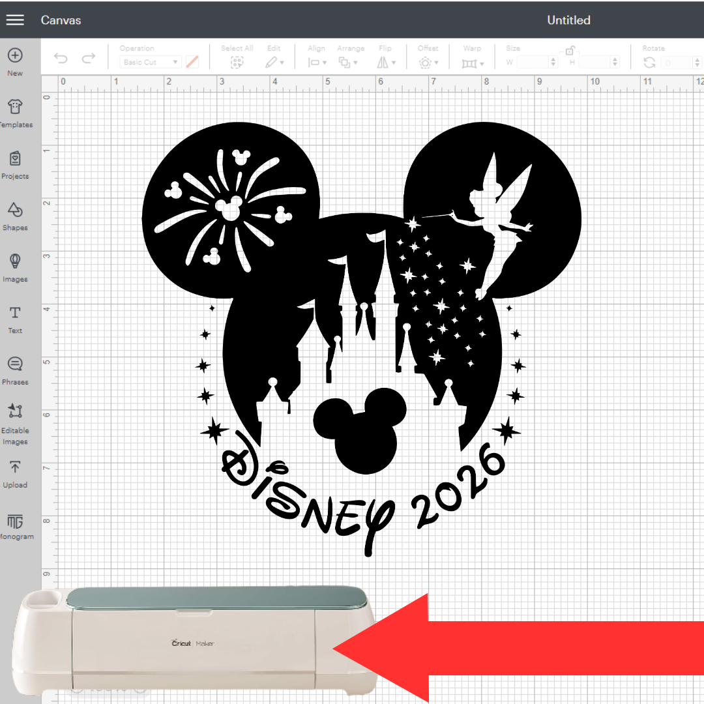Click the Redo arrow
This screenshot has width=704, height=704.
click(89, 58)
